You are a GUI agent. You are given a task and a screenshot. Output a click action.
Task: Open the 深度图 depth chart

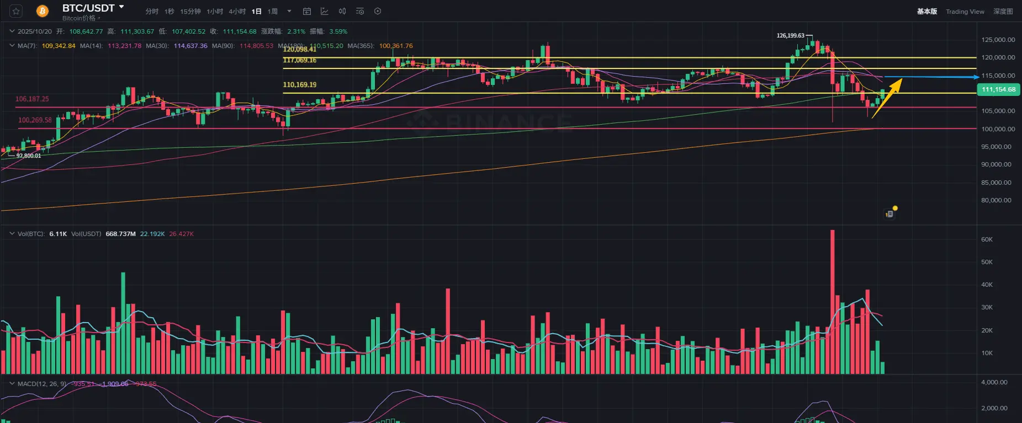pos(1003,12)
